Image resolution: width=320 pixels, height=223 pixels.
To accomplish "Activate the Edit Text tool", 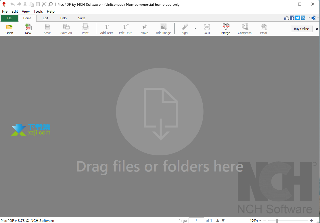I will click(x=125, y=29).
